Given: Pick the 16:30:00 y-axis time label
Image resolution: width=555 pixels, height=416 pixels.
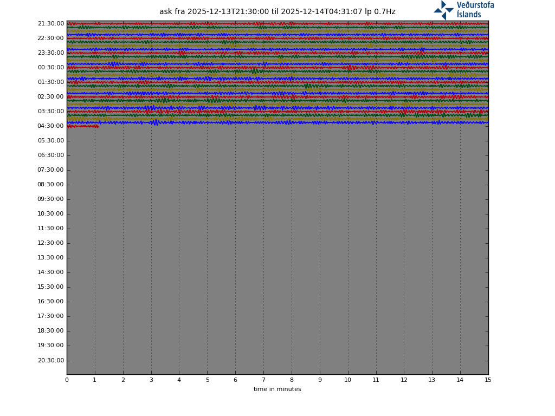Looking at the screenshot, I should point(50,302).
